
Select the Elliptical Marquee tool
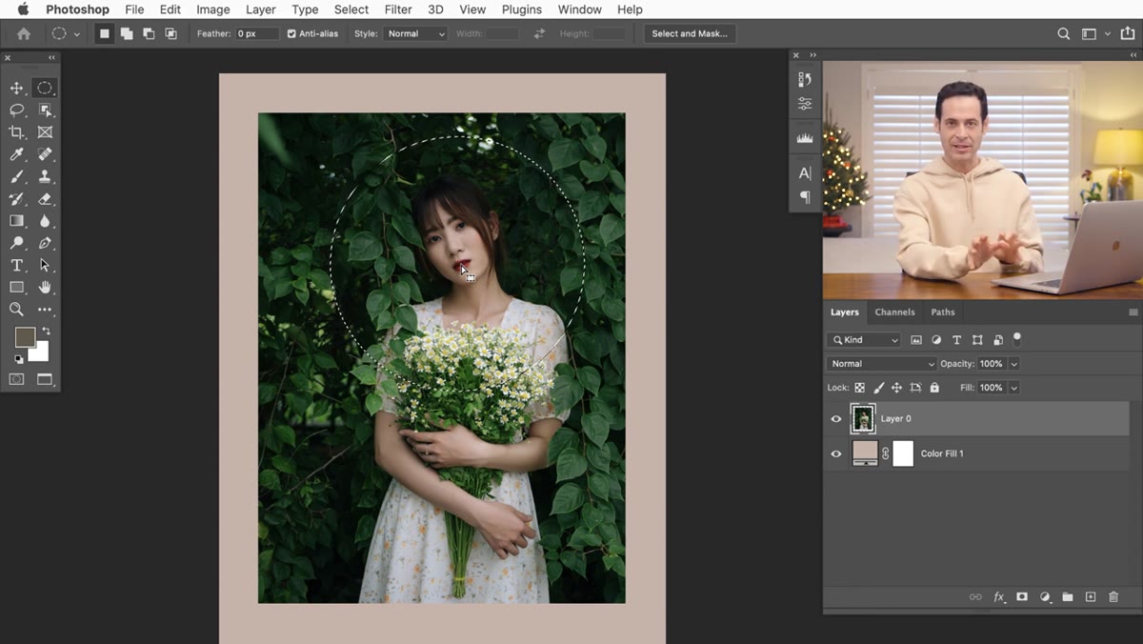[x=45, y=88]
